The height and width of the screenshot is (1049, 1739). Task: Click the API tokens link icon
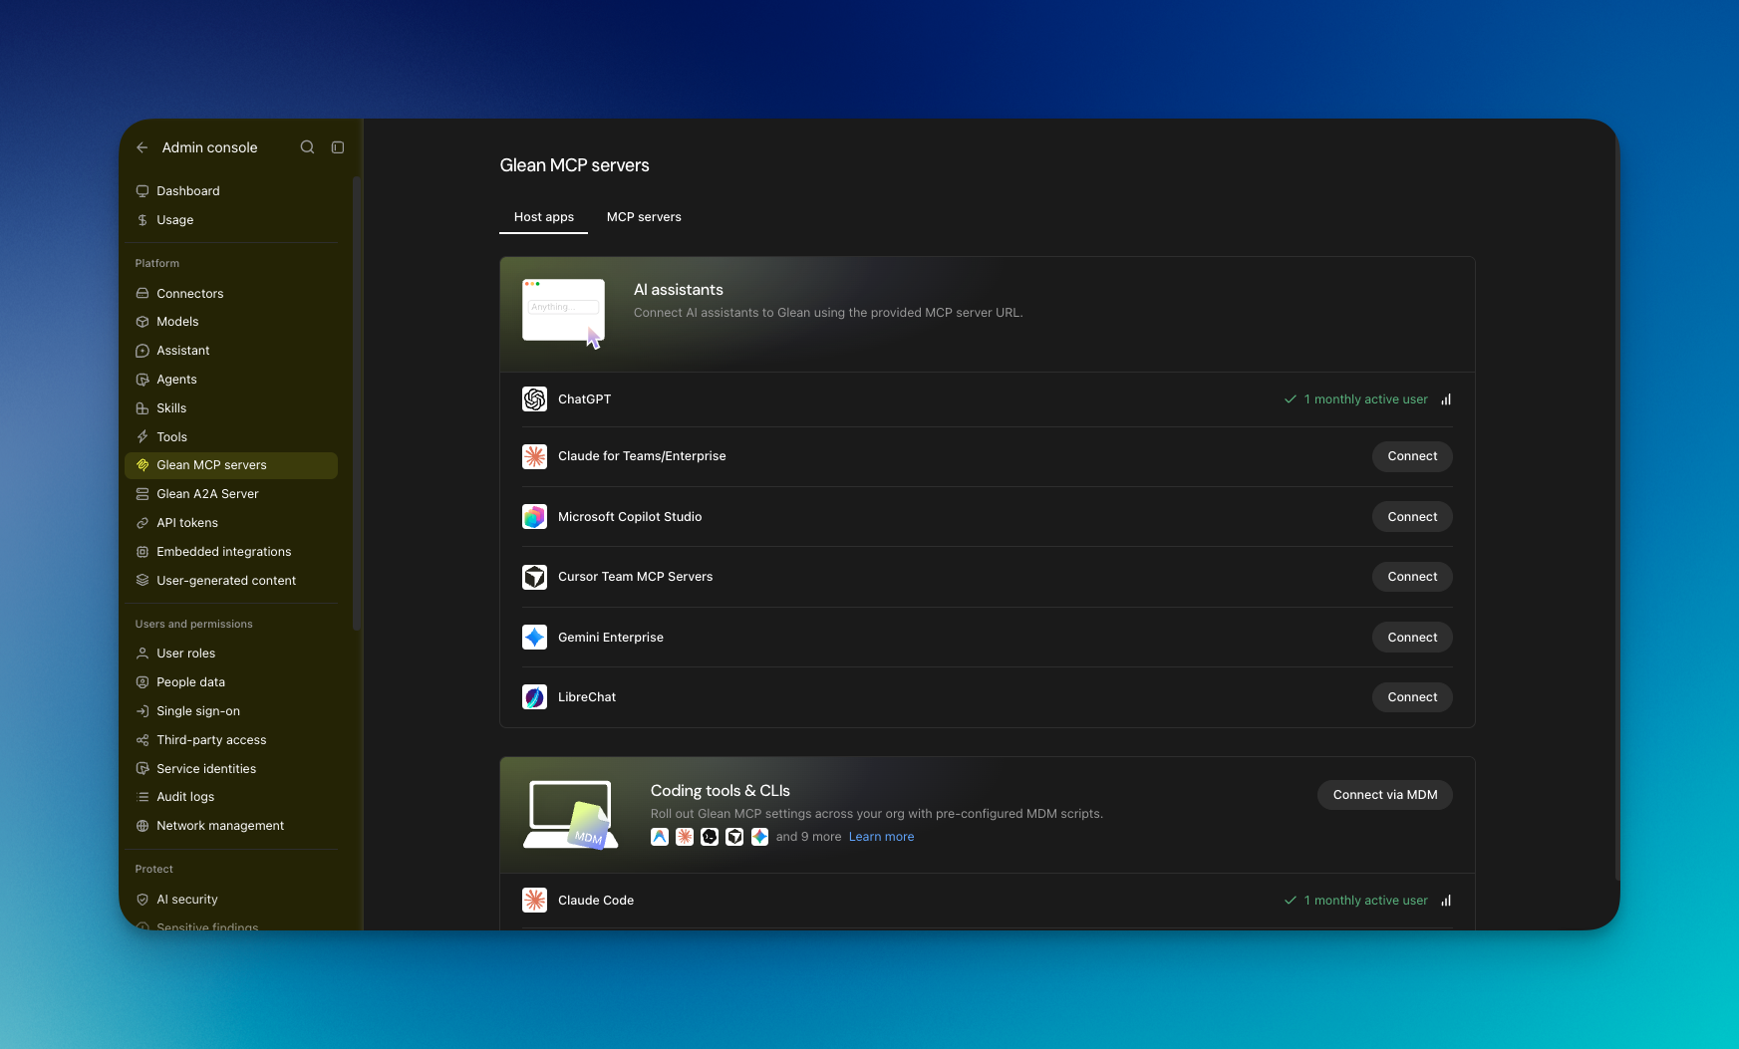[143, 523]
